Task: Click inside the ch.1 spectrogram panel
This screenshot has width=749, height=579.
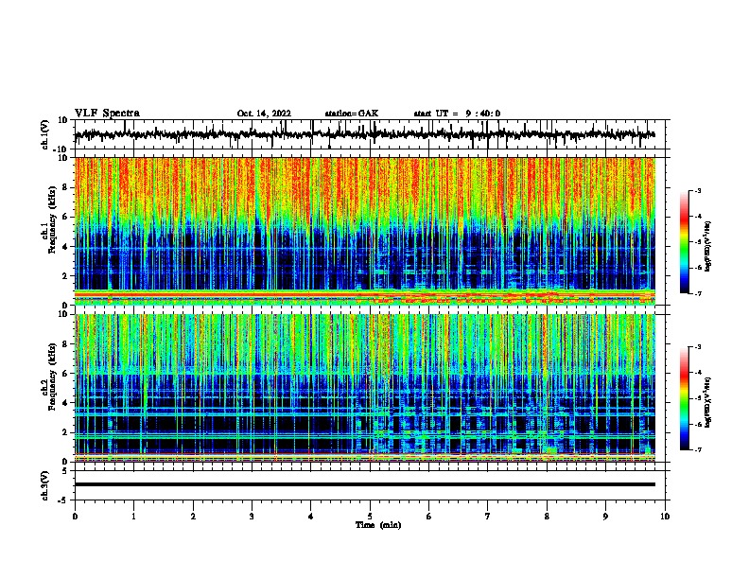Action: click(x=365, y=231)
